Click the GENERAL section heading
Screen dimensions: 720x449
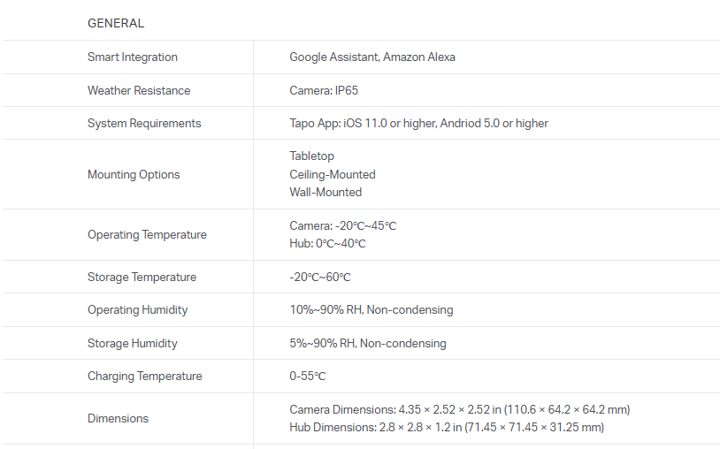[x=116, y=23]
